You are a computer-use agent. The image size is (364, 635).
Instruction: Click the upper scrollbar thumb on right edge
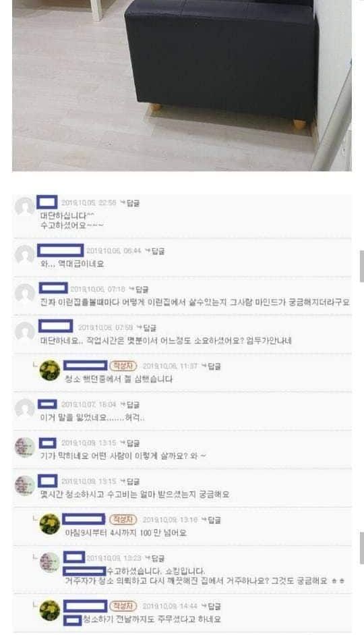[361, 266]
